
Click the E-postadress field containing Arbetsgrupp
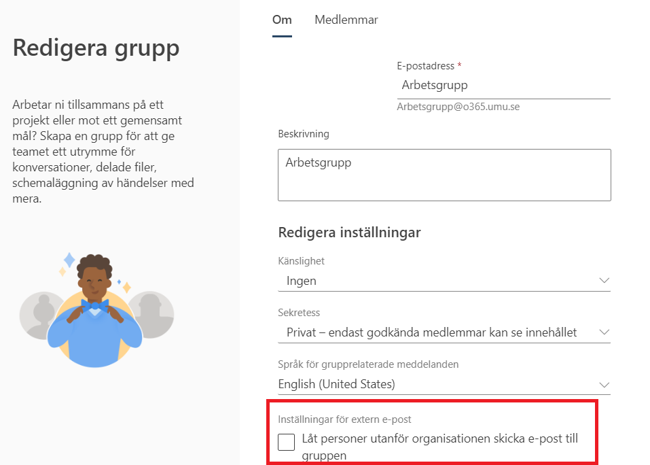point(504,86)
